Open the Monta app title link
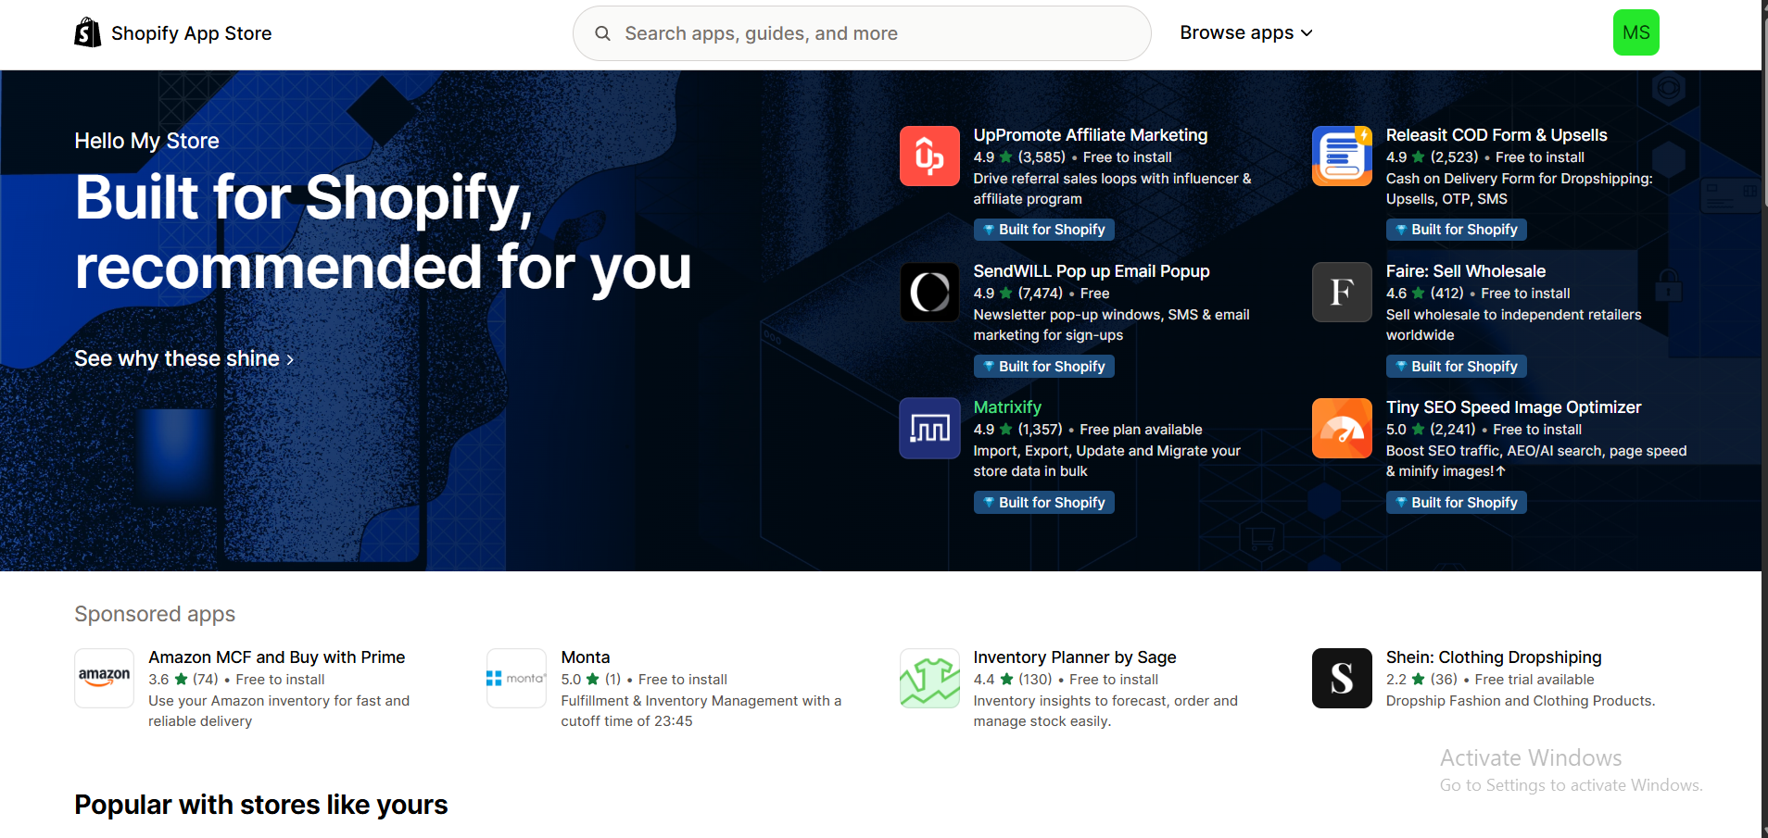 [586, 657]
